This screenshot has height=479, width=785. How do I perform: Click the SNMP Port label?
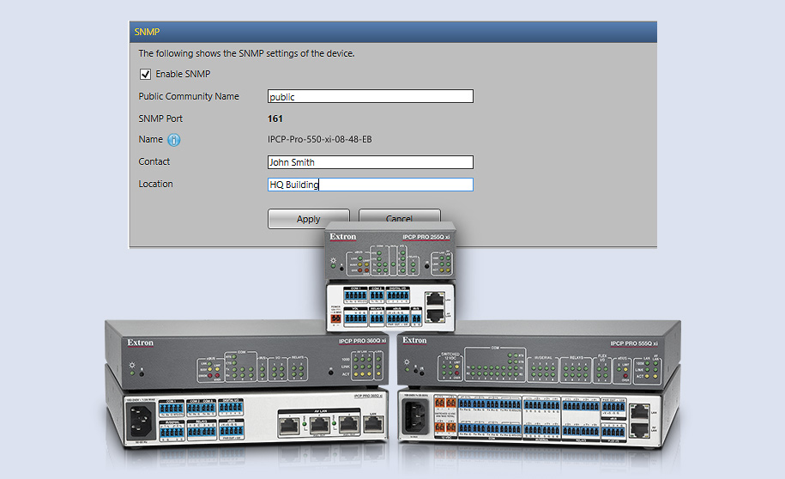[x=160, y=118]
